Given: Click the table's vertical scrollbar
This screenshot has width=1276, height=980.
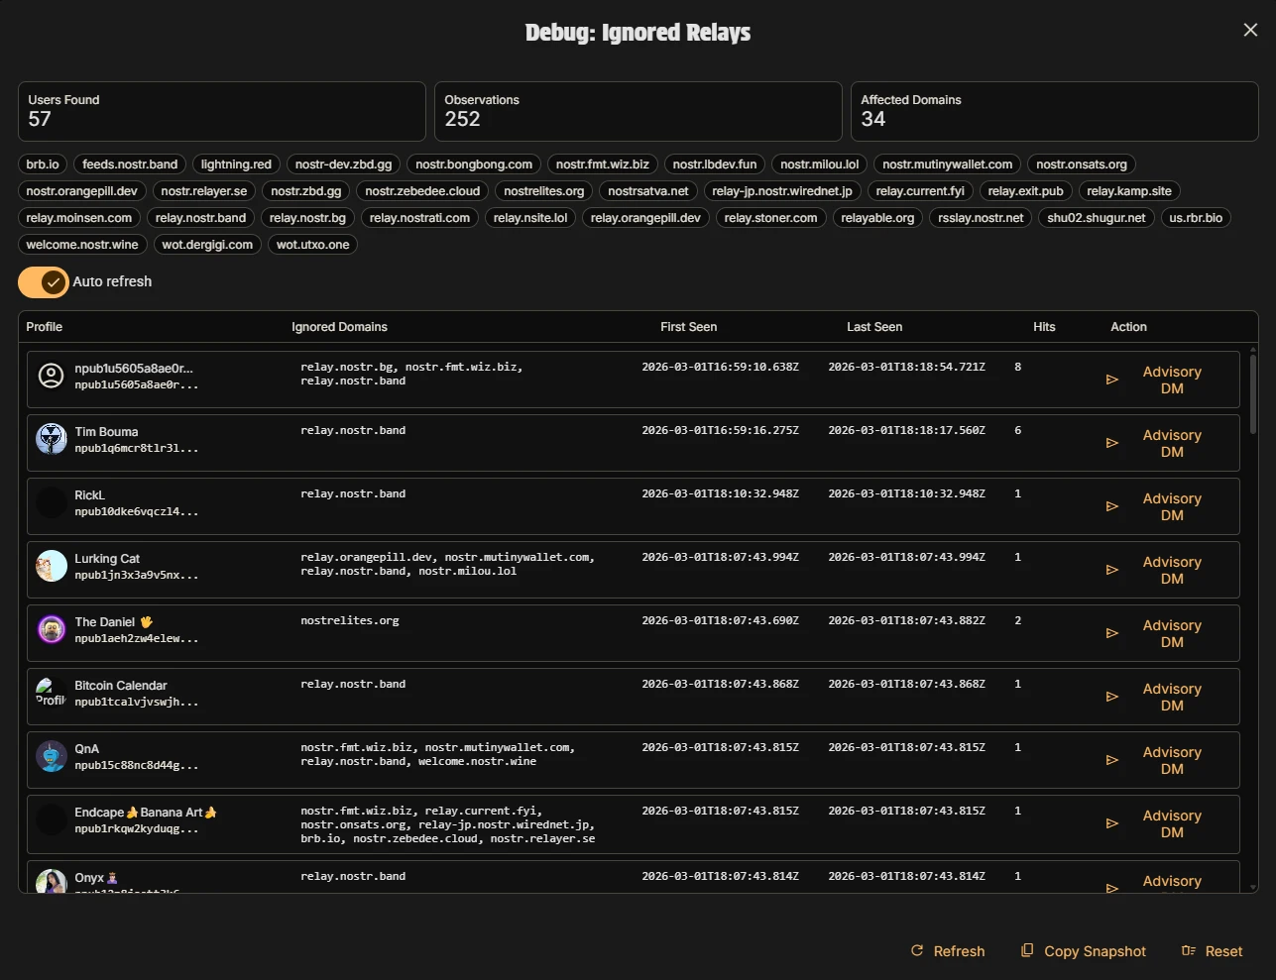Looking at the screenshot, I should pyautogui.click(x=1253, y=396).
